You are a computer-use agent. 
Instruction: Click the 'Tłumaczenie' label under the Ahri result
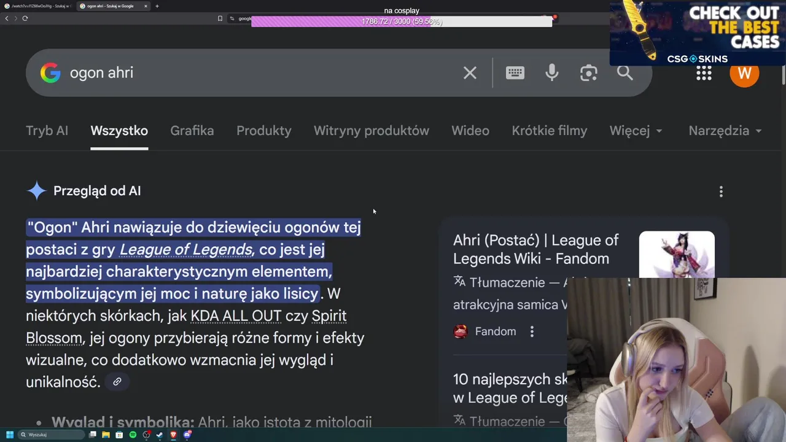(507, 282)
